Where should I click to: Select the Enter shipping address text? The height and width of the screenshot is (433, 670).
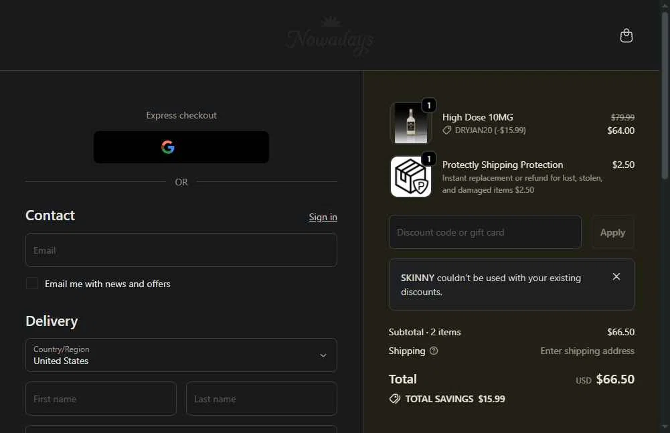pos(587,351)
